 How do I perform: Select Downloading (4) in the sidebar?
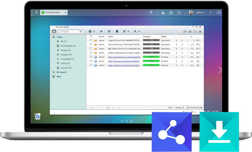(68, 46)
